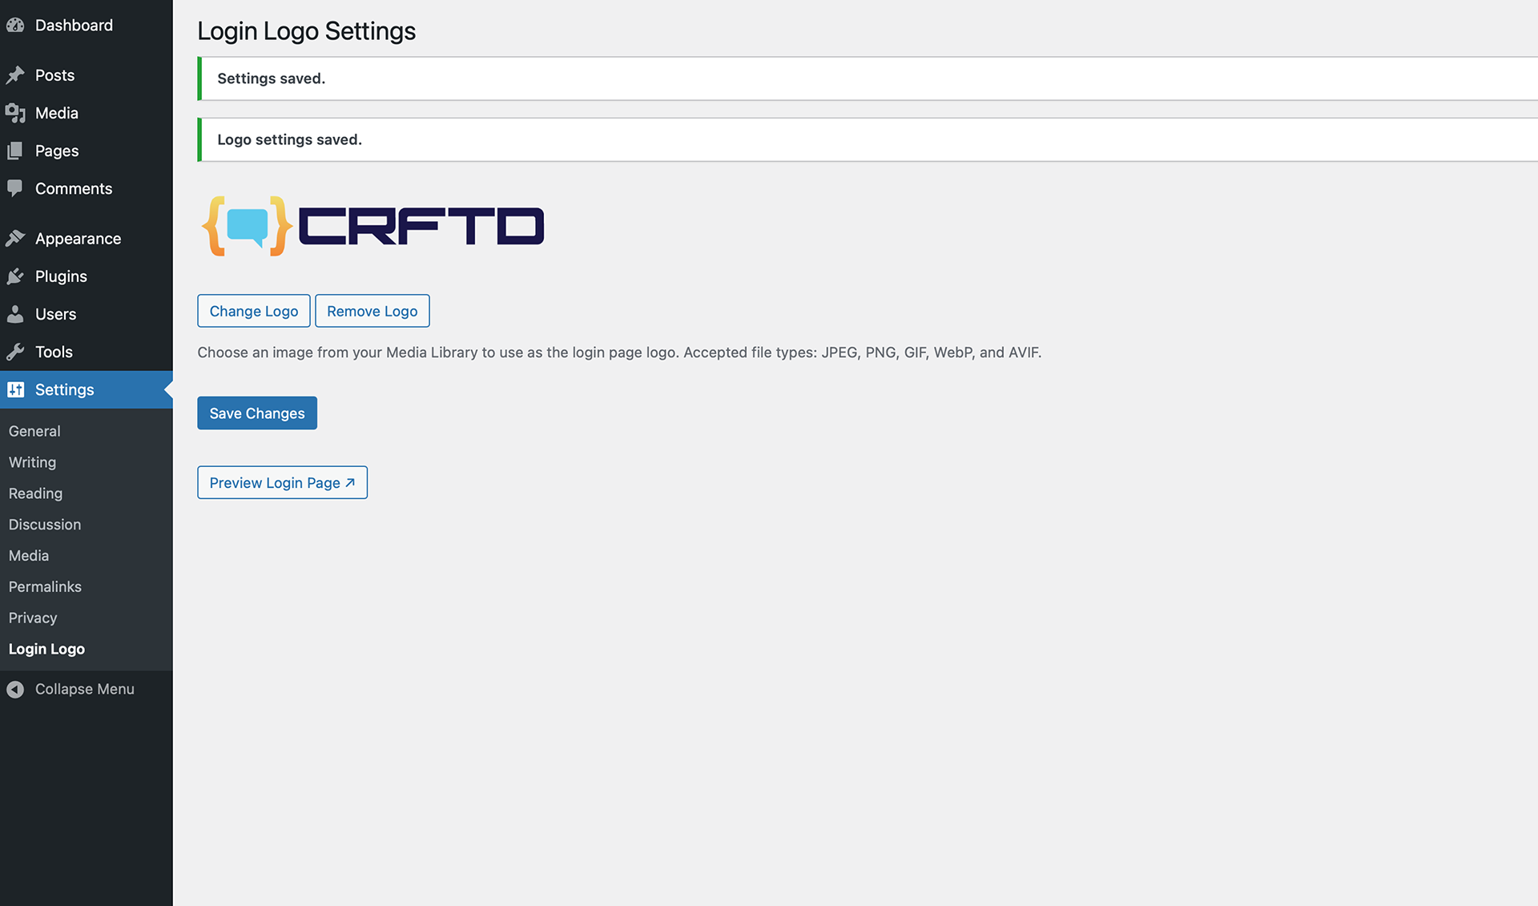Switch to the Permalinks settings section
Viewport: 1538px width, 906px height.
(x=45, y=586)
